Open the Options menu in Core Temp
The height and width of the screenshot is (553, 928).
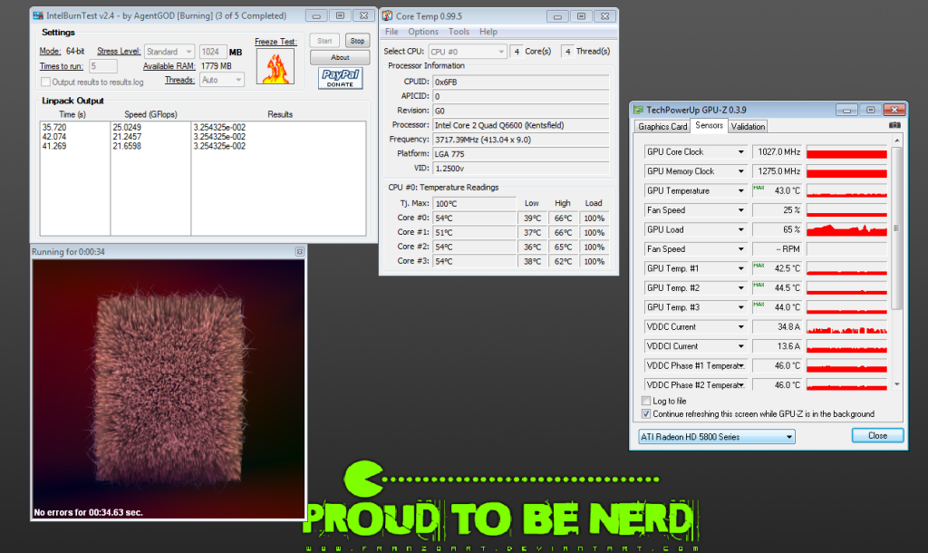[423, 32]
